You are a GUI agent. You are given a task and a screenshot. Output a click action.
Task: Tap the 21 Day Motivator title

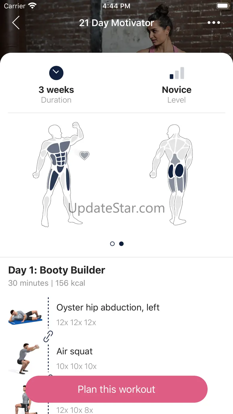(116, 23)
